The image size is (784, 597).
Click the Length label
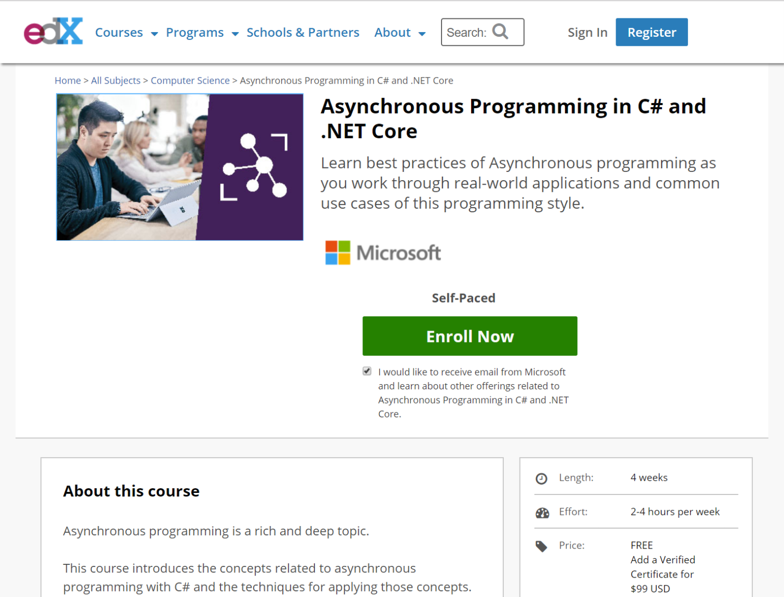[576, 478]
